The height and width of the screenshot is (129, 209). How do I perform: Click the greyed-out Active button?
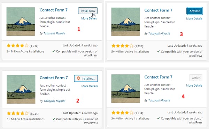click(x=196, y=78)
